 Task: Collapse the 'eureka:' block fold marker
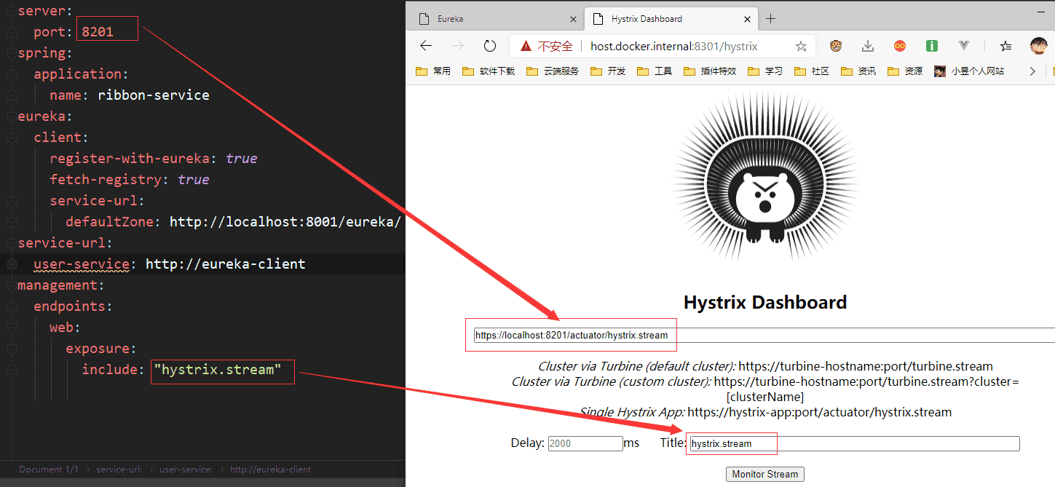tap(11, 116)
